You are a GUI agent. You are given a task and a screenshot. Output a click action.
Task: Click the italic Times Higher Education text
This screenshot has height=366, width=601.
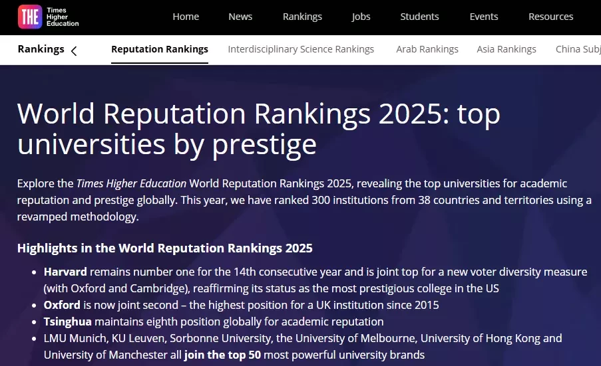pos(132,183)
